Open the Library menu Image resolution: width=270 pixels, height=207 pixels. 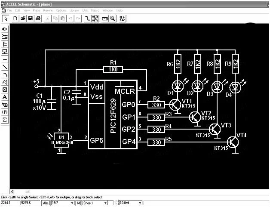click(74, 10)
